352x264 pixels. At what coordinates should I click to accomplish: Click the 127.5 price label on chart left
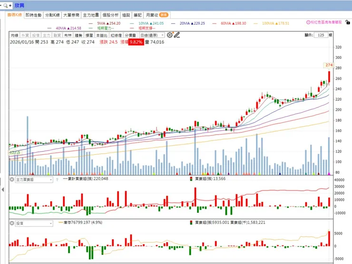point(15,152)
